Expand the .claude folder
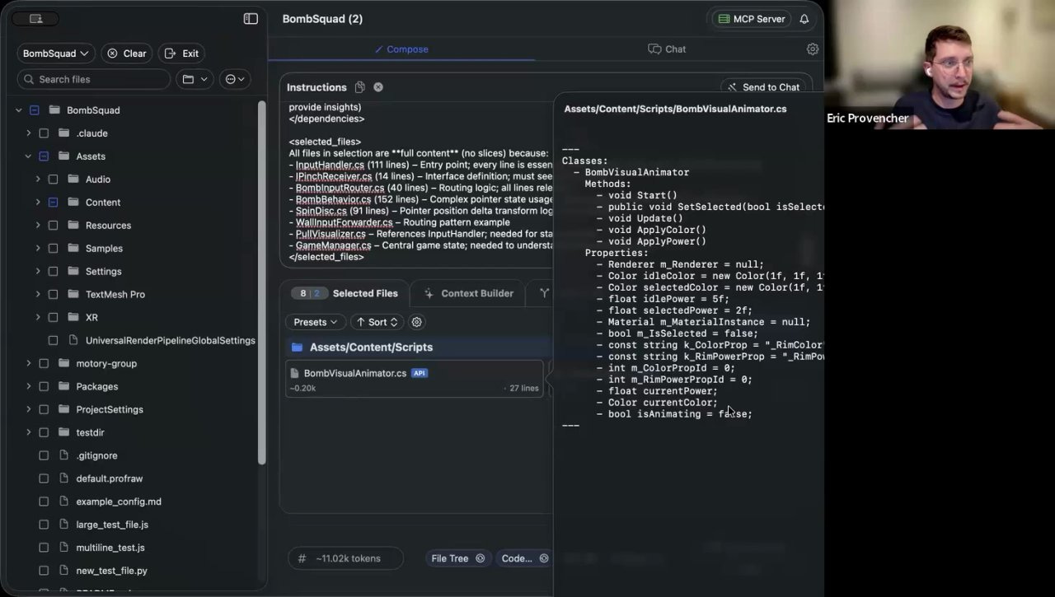This screenshot has height=597, width=1055. (28, 133)
